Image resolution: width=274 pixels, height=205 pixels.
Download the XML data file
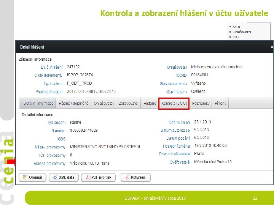[x=64, y=177]
